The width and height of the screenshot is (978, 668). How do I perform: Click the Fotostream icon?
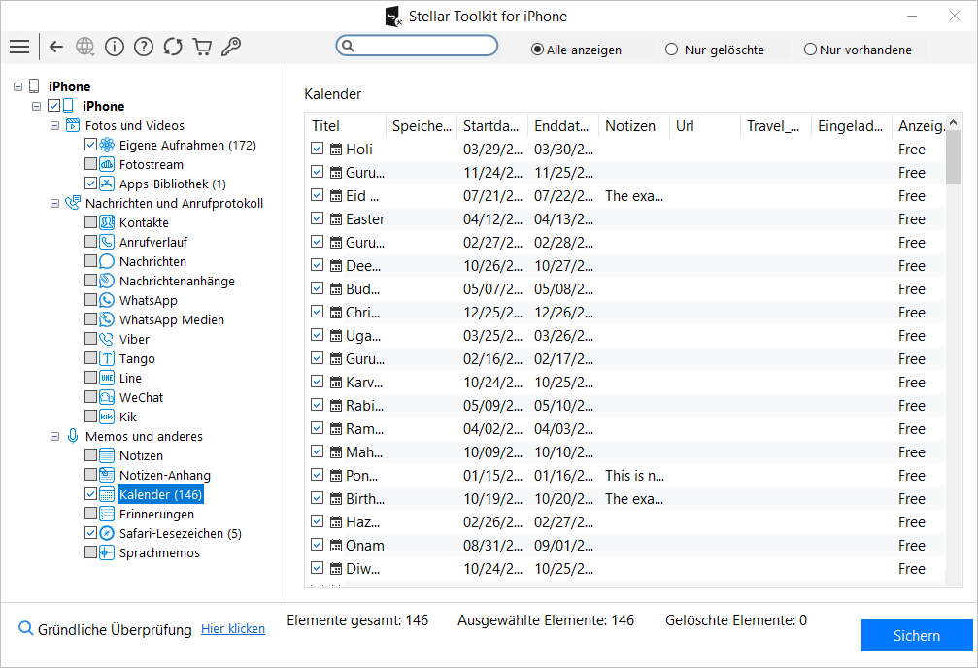[x=107, y=164]
